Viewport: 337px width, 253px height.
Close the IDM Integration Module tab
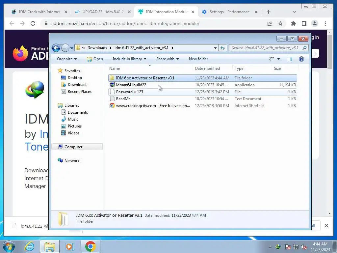[193, 12]
